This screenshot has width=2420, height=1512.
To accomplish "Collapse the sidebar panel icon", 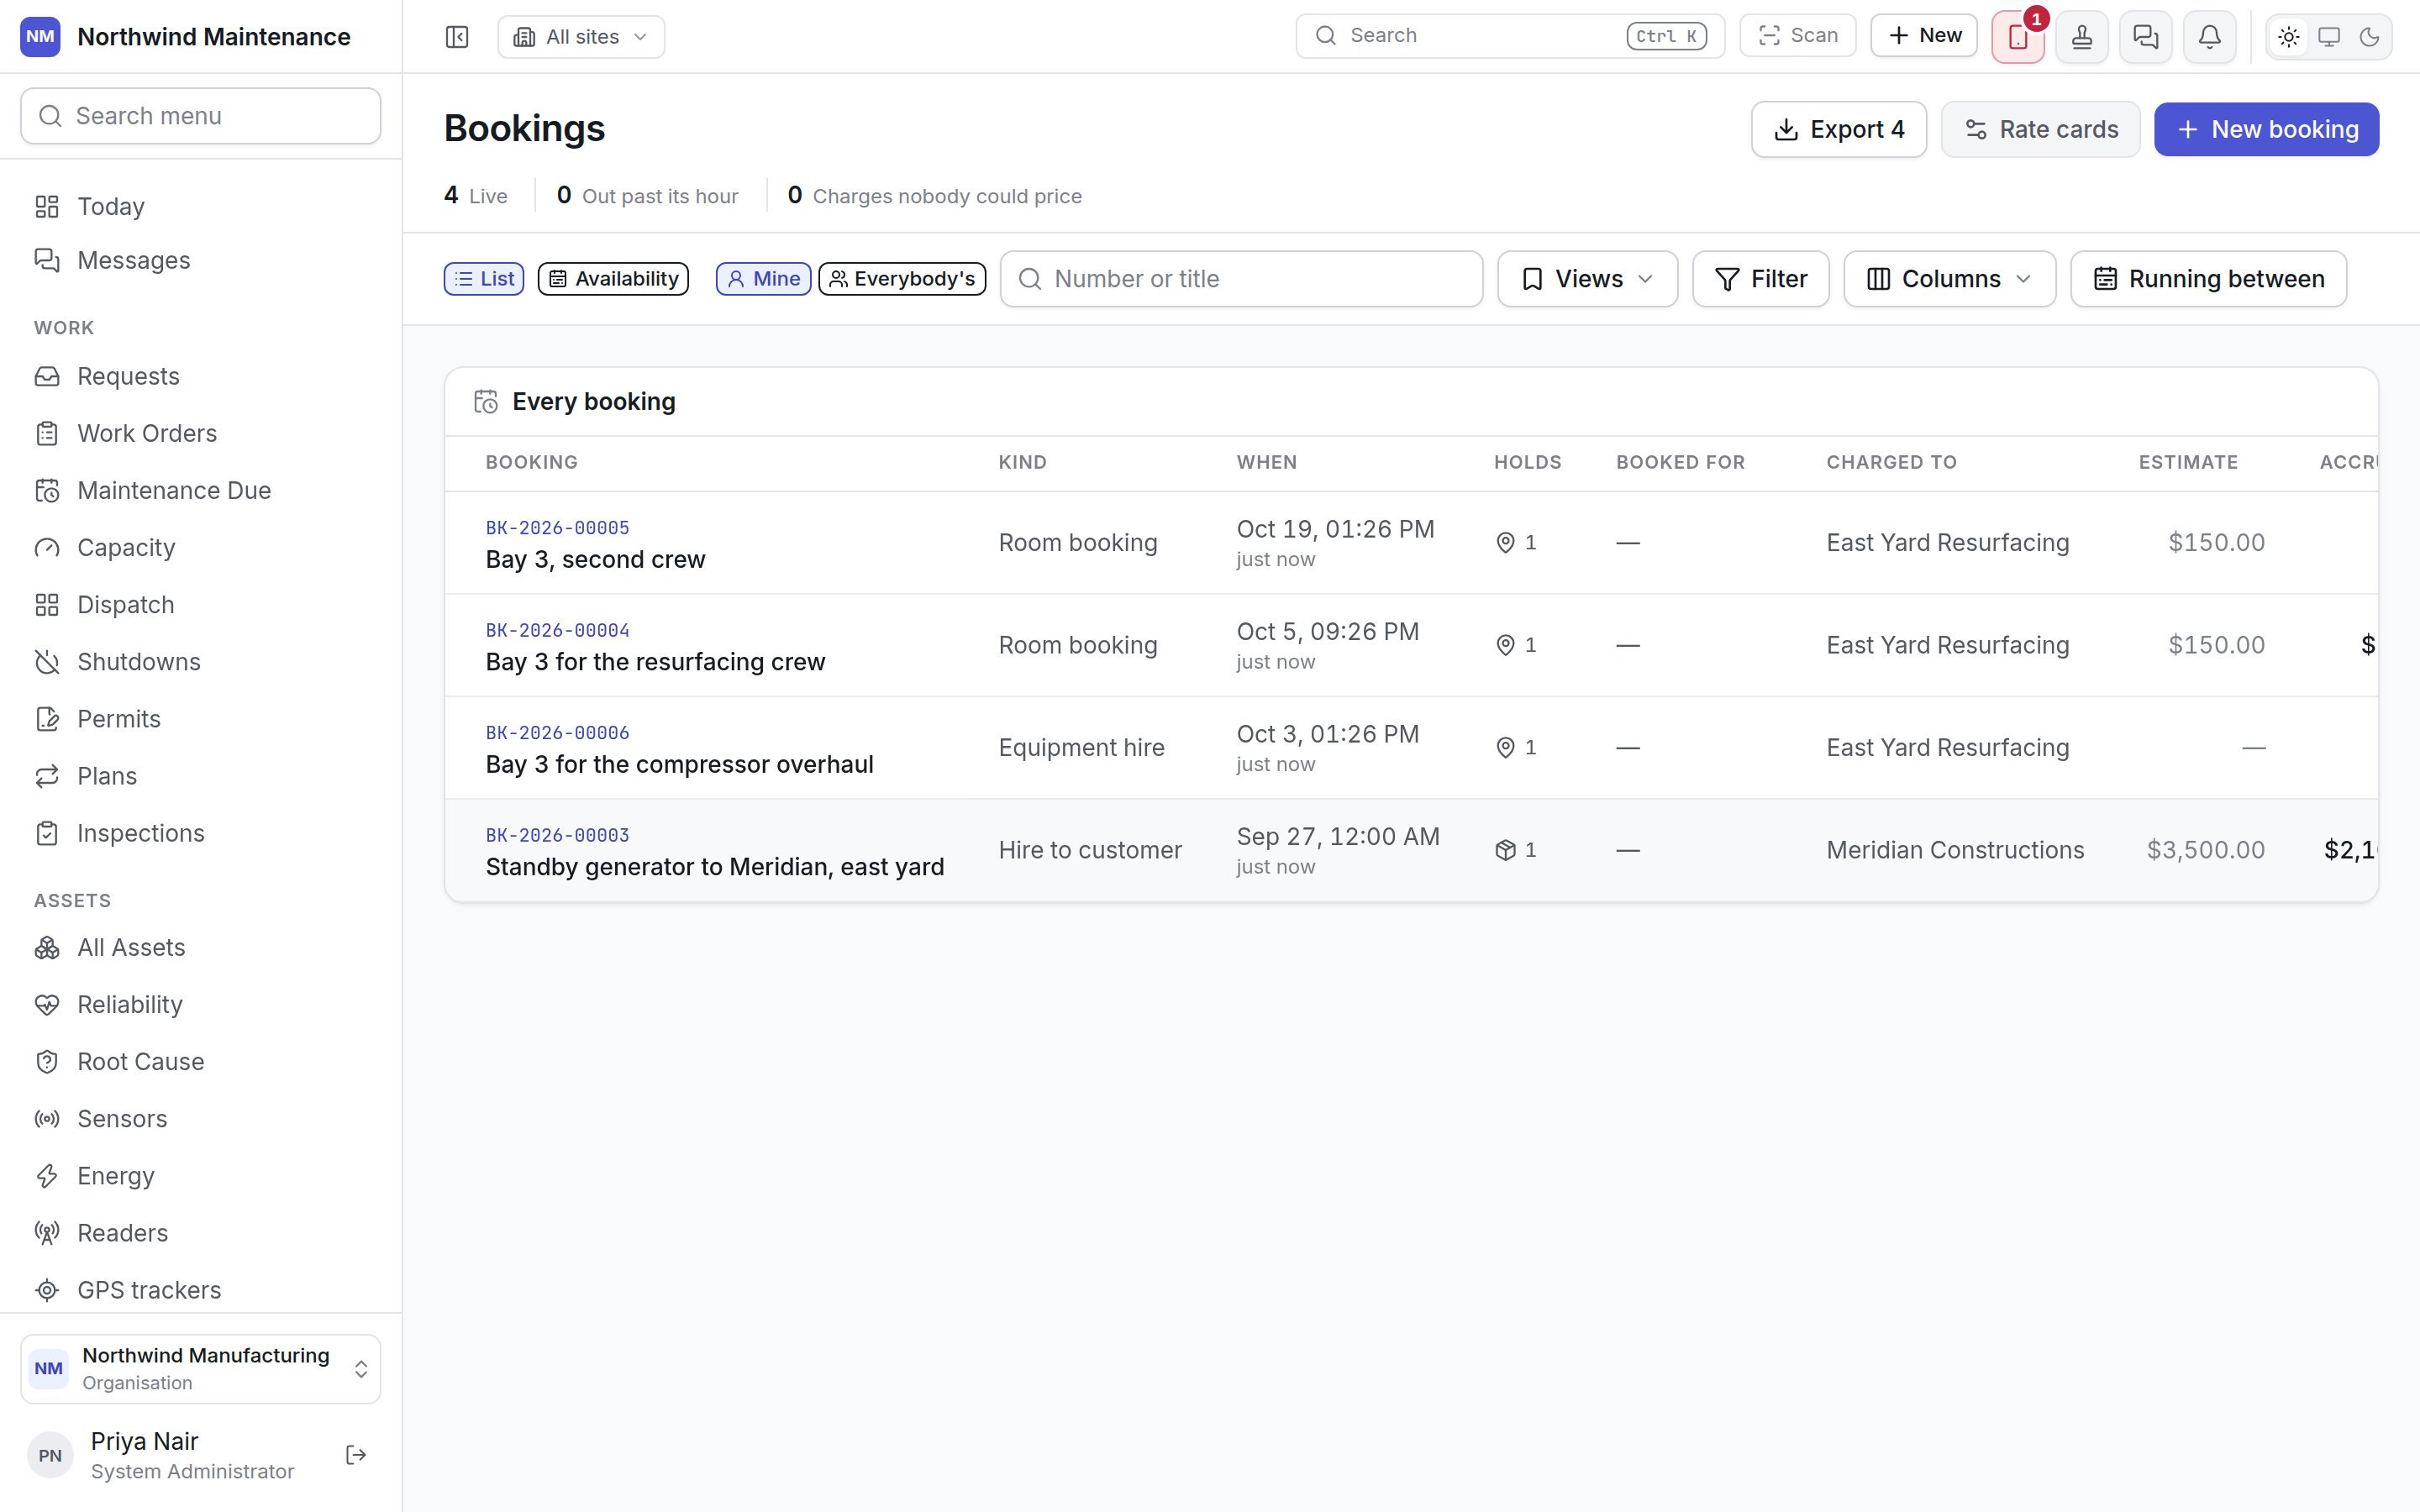I will 457,37.
